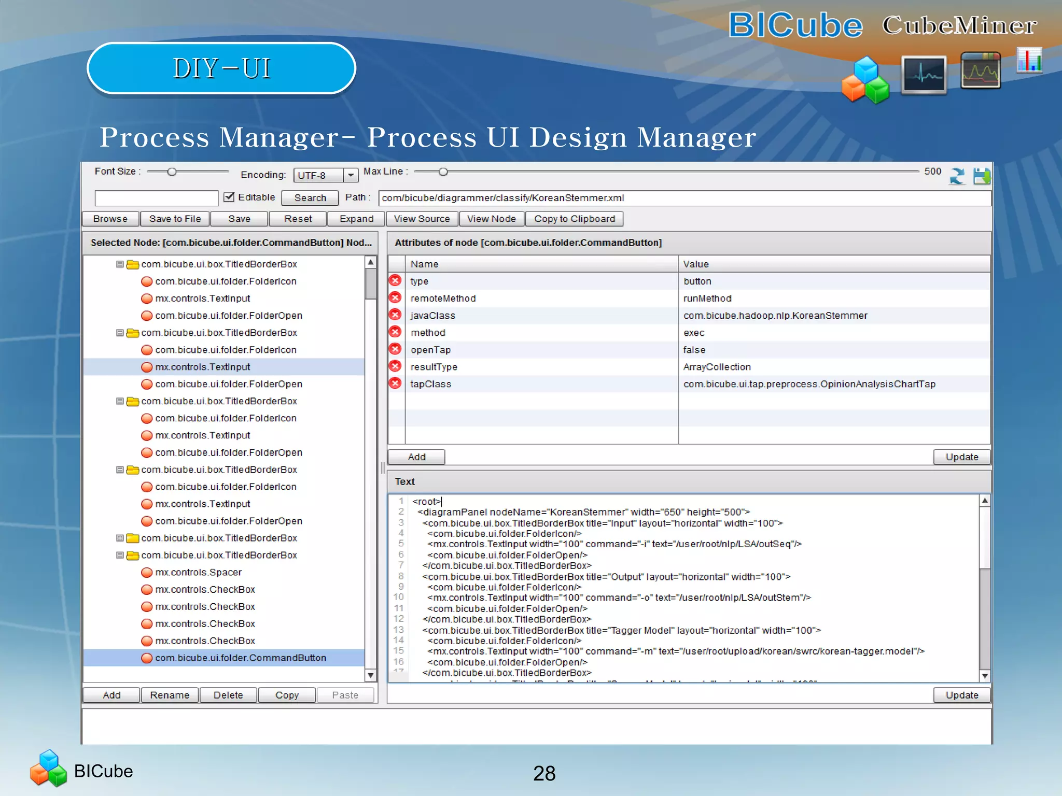The height and width of the screenshot is (796, 1062).
Task: Delete the 'method' attribute row
Action: [x=396, y=332]
